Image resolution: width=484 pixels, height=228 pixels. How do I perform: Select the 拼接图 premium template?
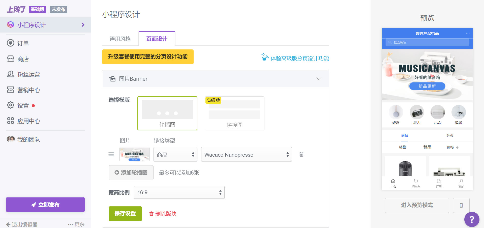tap(234, 113)
